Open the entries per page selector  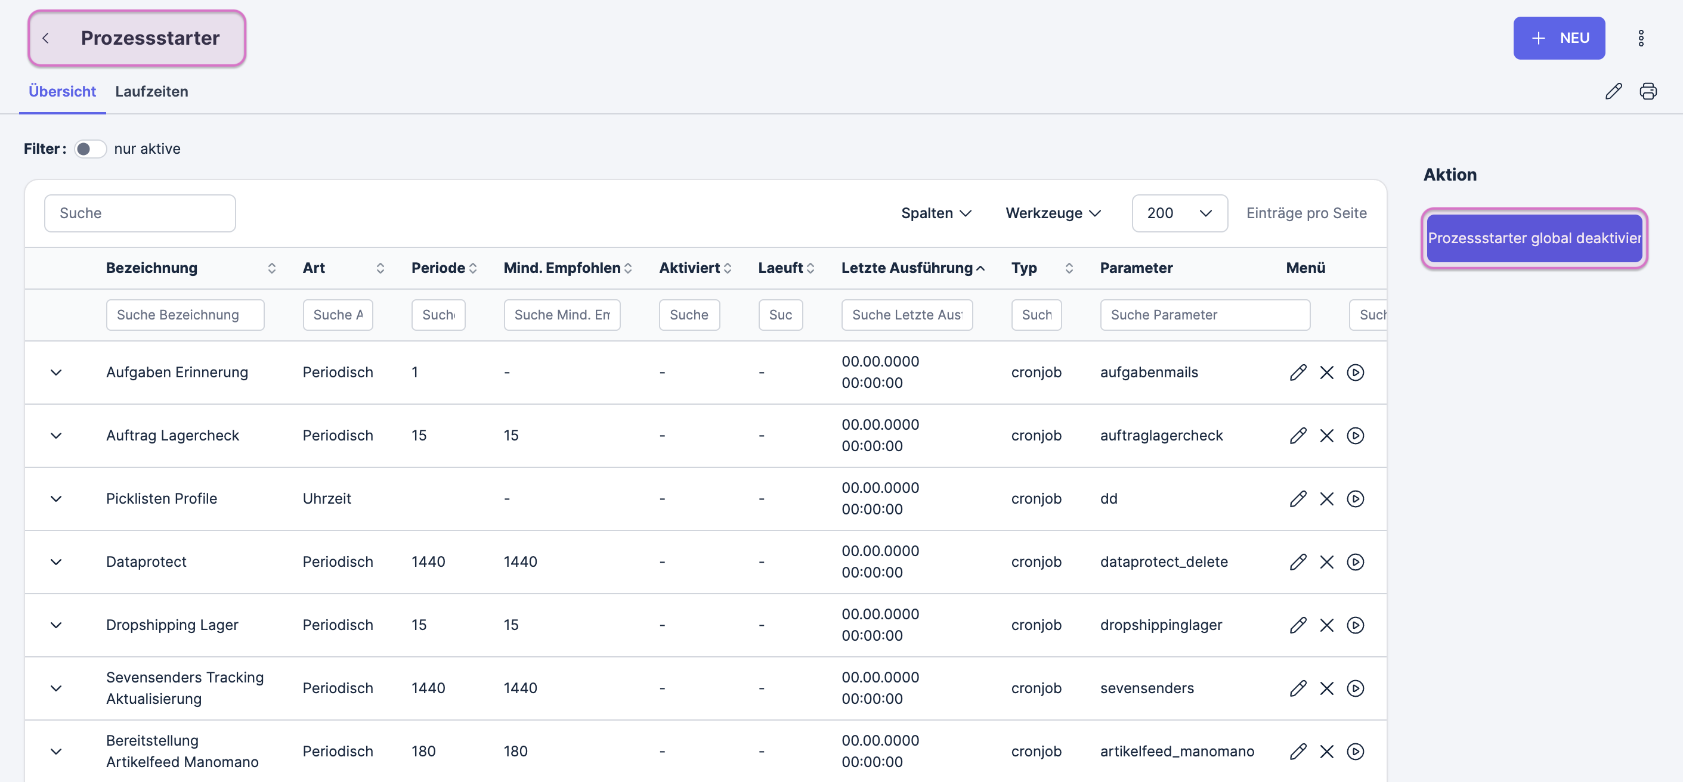click(1178, 213)
